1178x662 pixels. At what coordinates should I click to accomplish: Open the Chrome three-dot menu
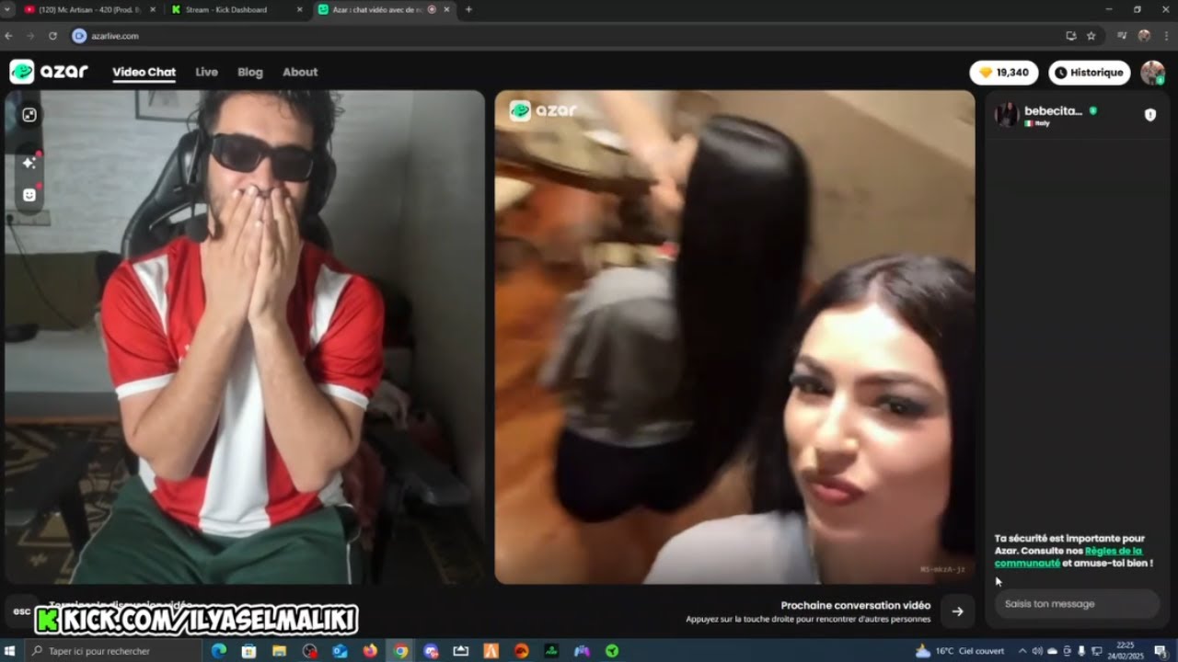click(x=1165, y=36)
